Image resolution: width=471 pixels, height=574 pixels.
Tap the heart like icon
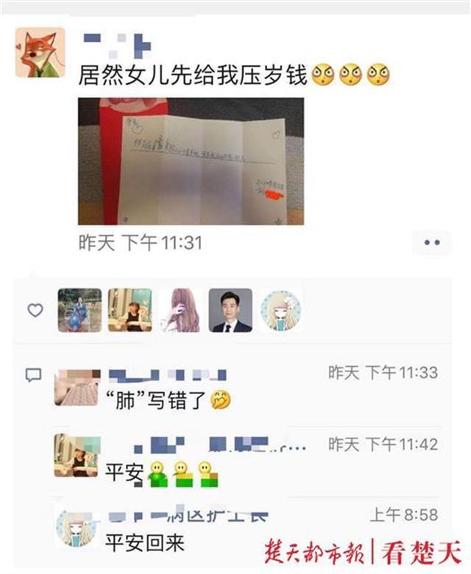point(35,310)
